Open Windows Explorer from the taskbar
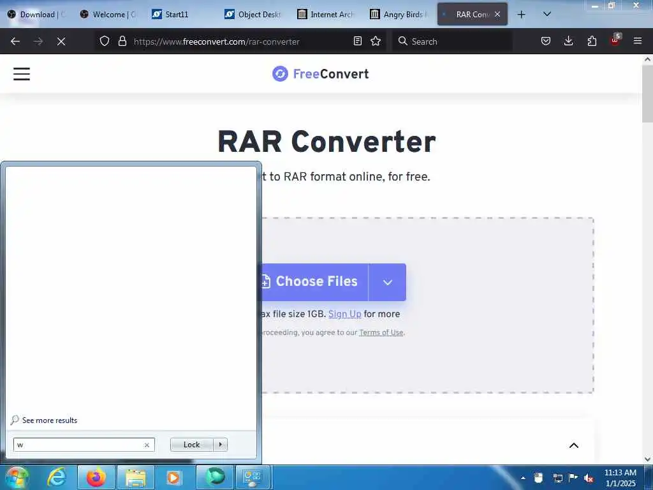Viewport: 653px width, 490px height. (136, 477)
